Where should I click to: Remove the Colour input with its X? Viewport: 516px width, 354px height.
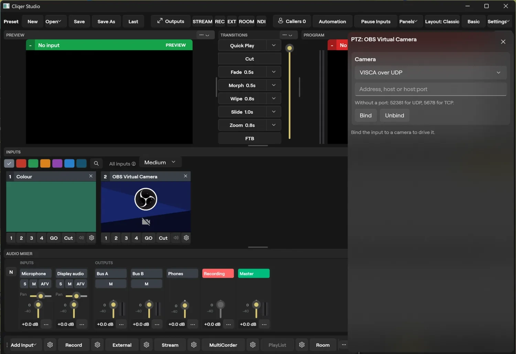click(x=91, y=176)
